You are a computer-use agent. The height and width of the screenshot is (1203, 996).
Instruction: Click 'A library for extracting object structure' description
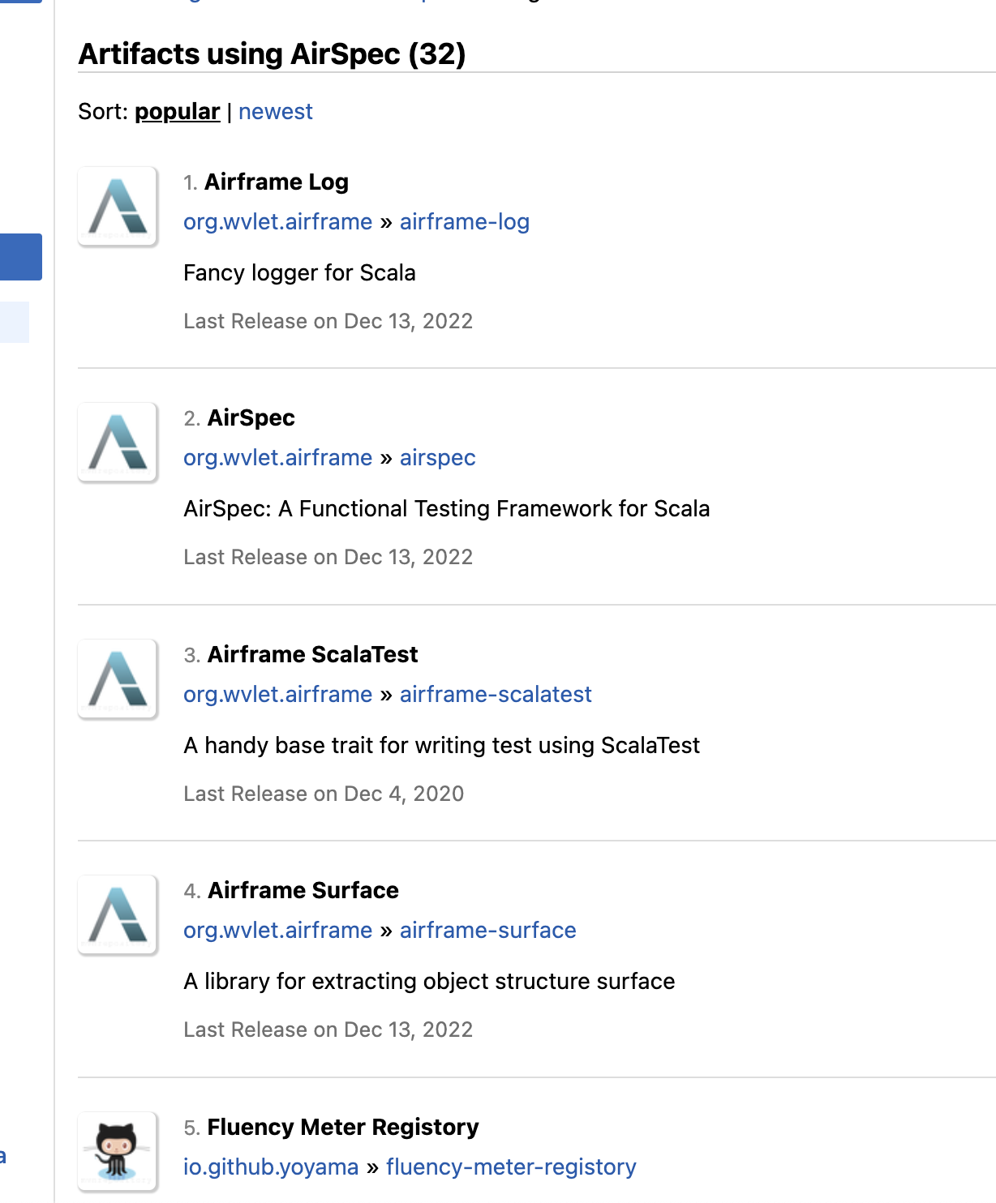tap(429, 981)
